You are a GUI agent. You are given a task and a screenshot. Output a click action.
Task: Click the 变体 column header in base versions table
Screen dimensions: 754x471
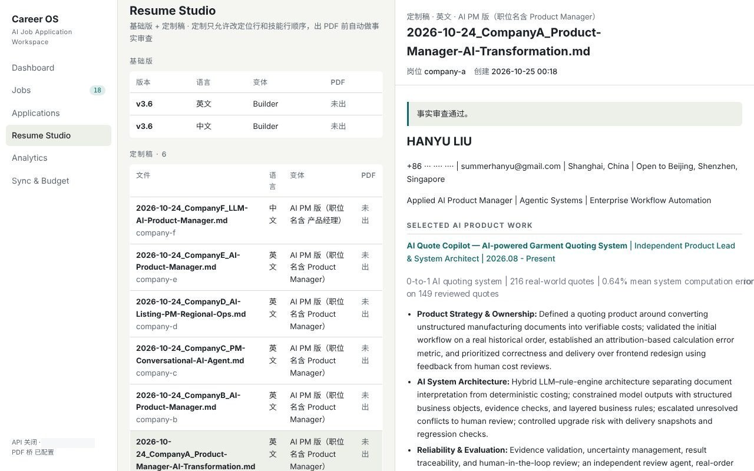coord(260,82)
